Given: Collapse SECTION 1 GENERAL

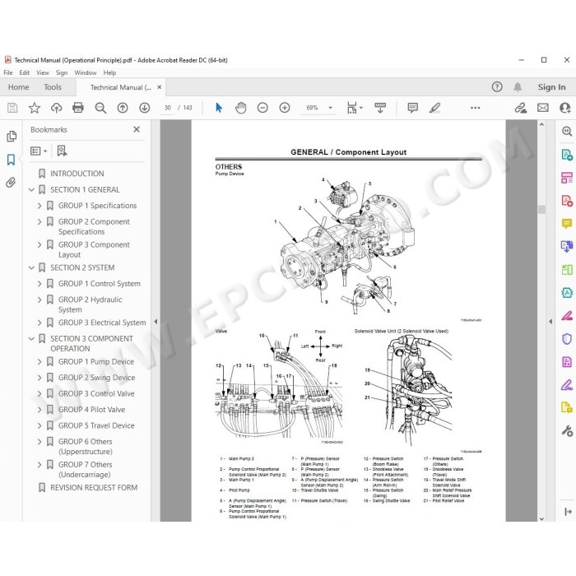Looking at the screenshot, I should pos(31,189).
